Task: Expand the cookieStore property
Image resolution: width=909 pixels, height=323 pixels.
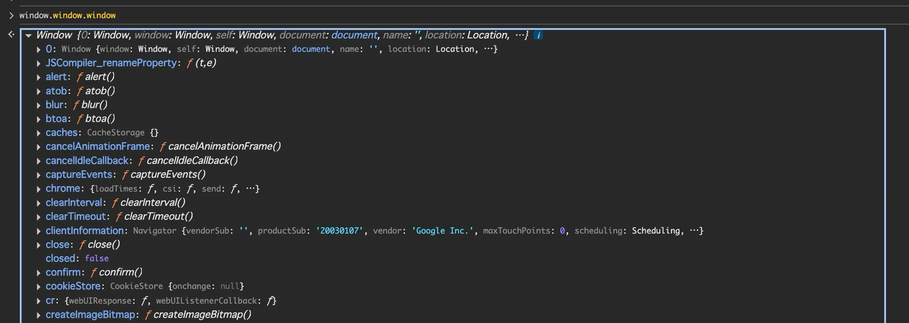Action: click(38, 287)
